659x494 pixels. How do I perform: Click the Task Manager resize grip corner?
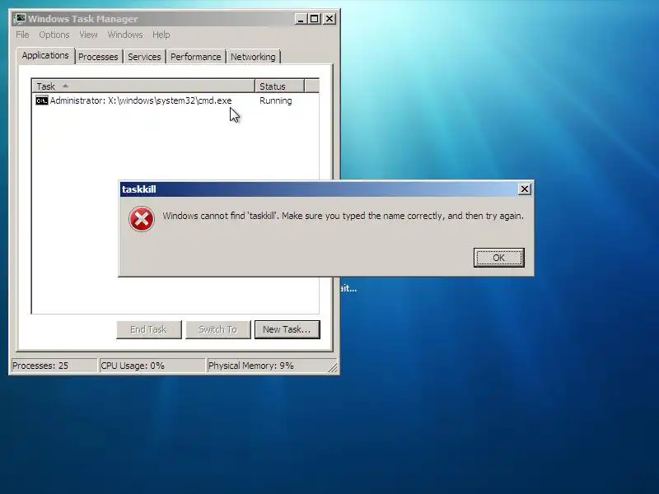(x=333, y=368)
